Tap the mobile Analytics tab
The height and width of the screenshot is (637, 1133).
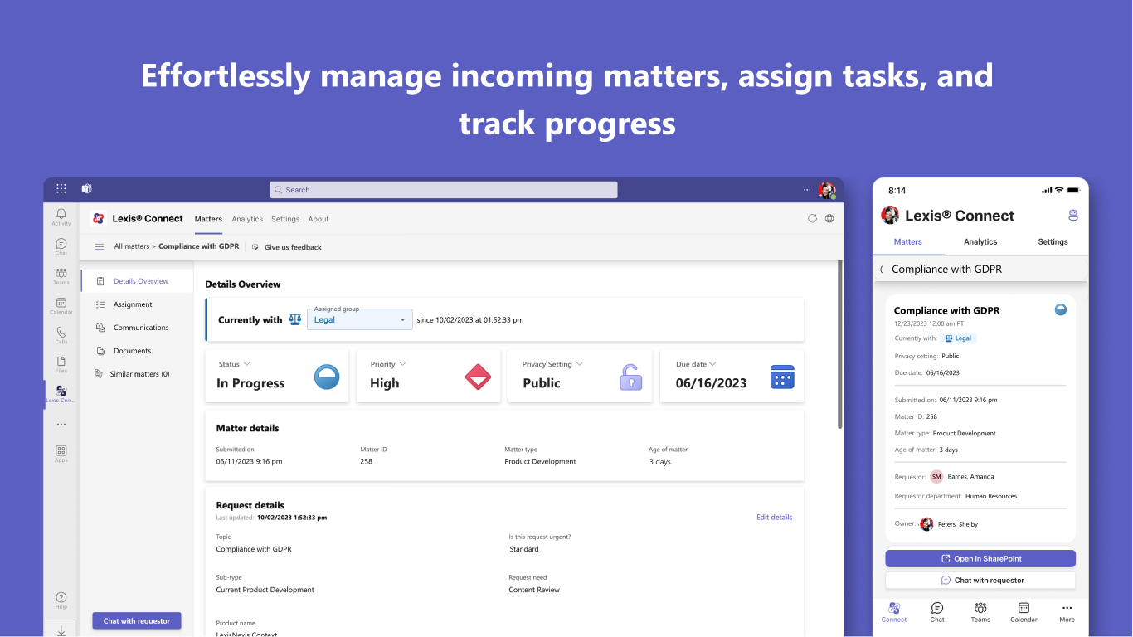coord(980,241)
